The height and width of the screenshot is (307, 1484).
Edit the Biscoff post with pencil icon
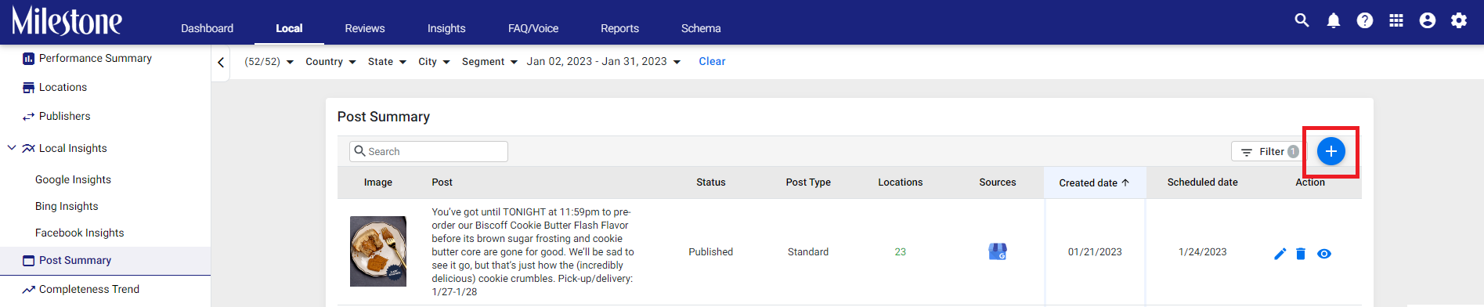1280,254
